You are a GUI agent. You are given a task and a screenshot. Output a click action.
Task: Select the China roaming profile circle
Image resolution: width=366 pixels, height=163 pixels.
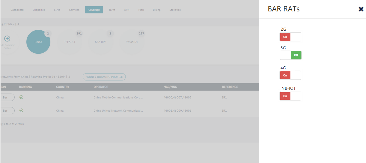(38, 42)
